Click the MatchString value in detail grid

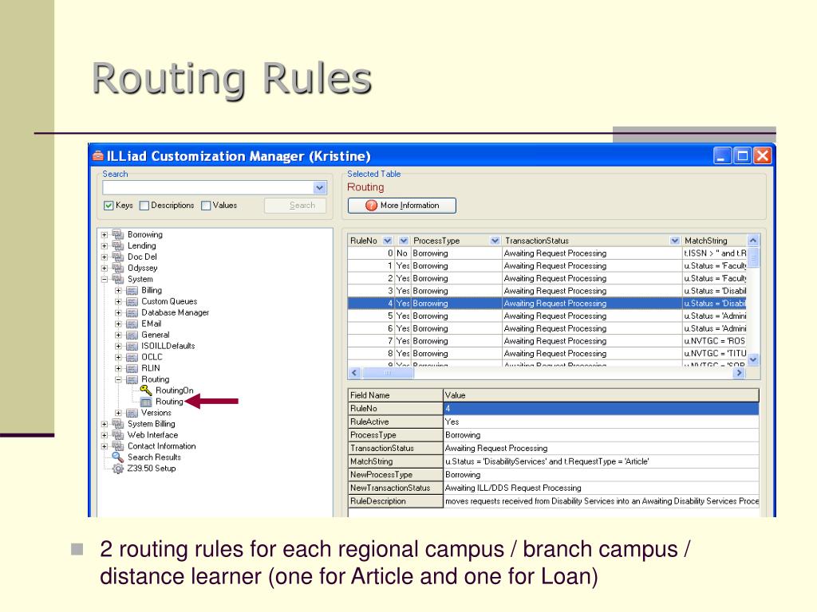coord(601,461)
